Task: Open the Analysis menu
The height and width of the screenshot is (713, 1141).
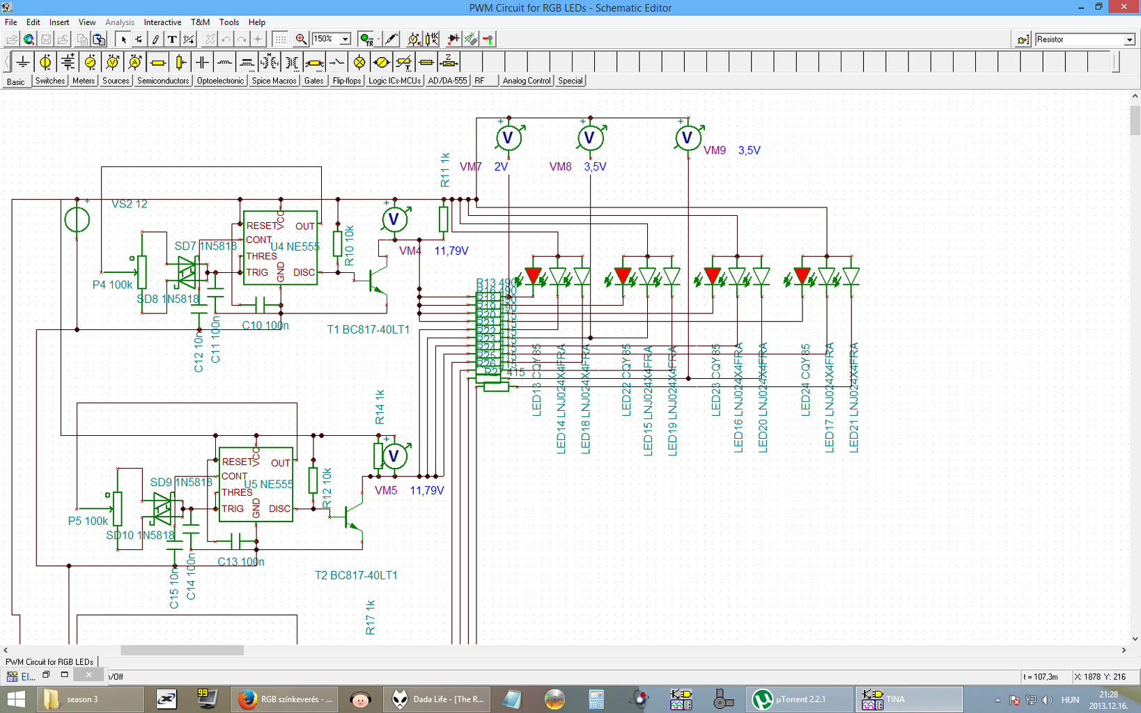Action: (x=119, y=22)
